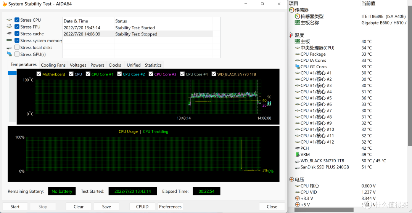Click the 主板 temperature board icon
412x213 pixels.
[298, 42]
